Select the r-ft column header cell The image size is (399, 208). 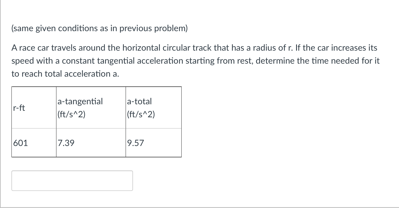point(33,108)
